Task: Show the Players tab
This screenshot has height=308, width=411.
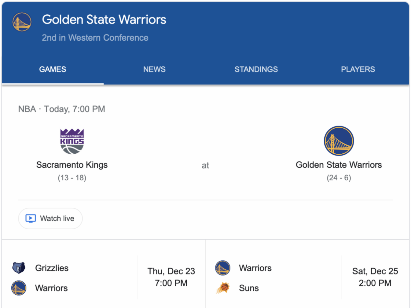Action: tap(358, 69)
